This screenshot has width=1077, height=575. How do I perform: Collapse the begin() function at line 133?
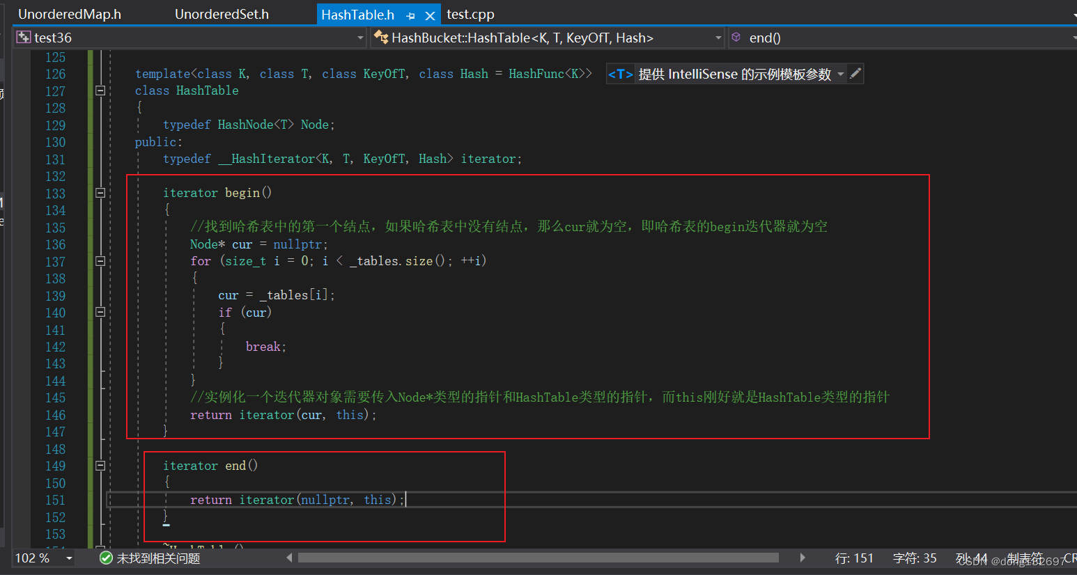pyautogui.click(x=100, y=193)
